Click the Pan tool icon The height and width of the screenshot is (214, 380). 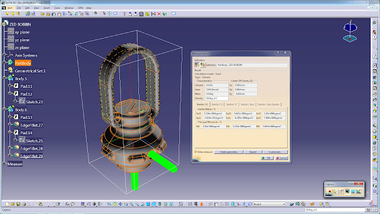[x=120, y=204]
